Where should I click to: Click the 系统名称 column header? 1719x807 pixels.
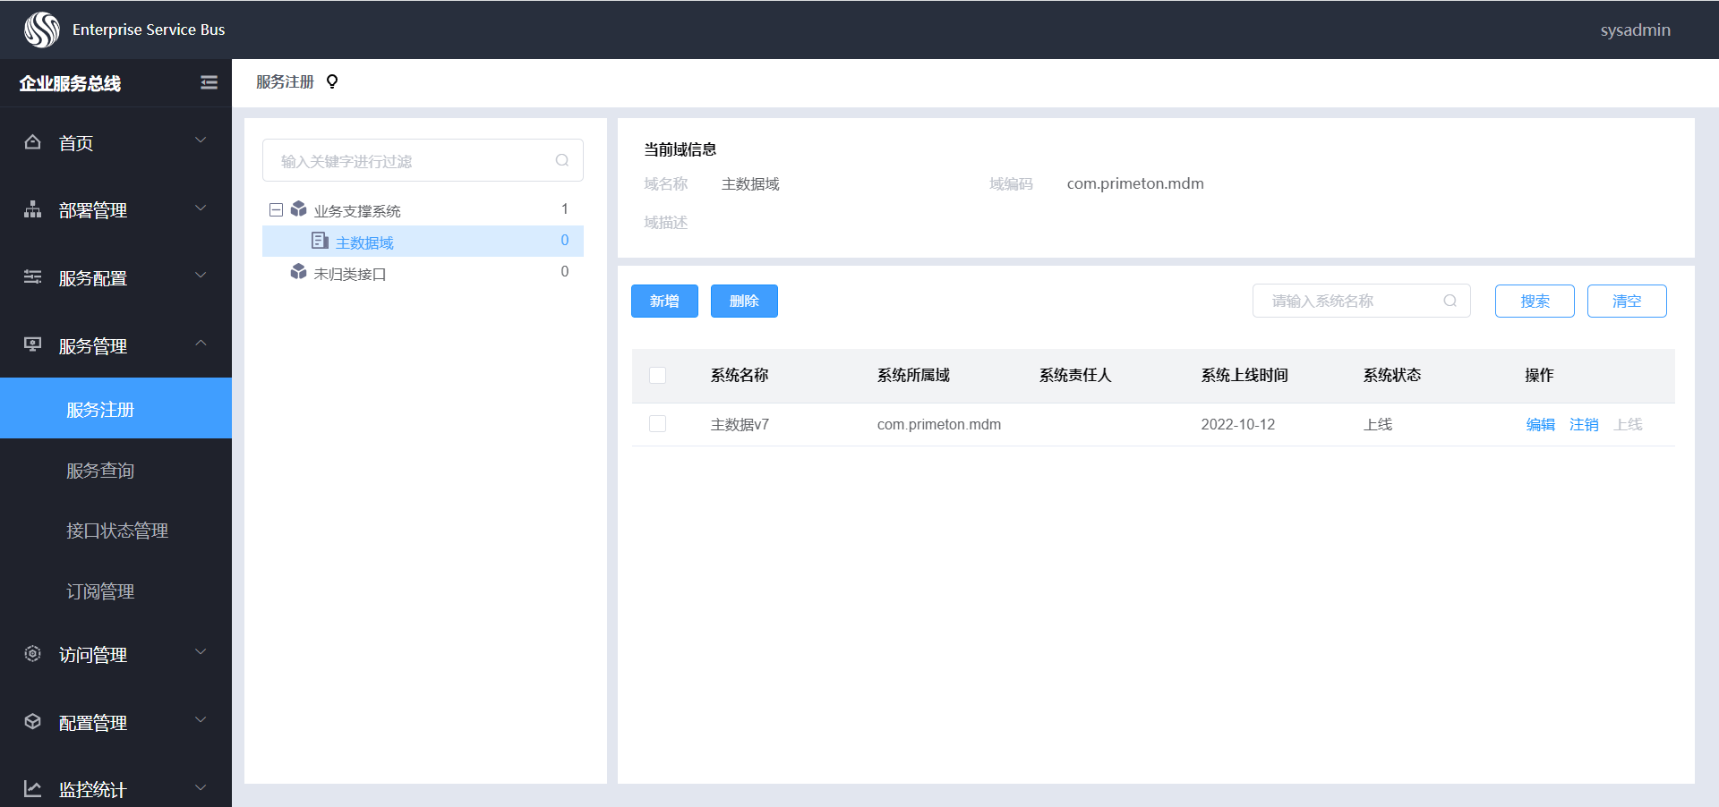pos(740,375)
